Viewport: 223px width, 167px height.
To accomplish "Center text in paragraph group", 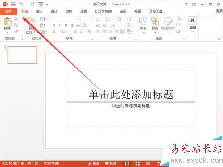I will [x=104, y=32].
